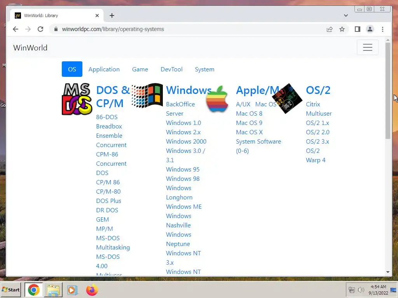Select the OS category tab
The image size is (398, 298).
click(x=72, y=69)
